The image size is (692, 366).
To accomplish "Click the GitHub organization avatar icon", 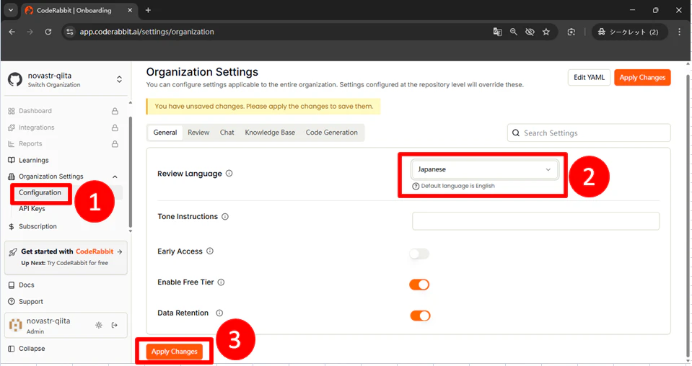I will point(14,79).
